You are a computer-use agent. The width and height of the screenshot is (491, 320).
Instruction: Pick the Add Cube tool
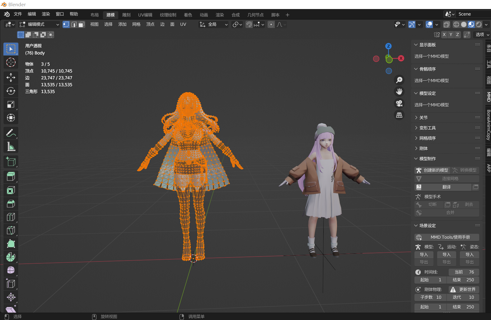point(11,162)
